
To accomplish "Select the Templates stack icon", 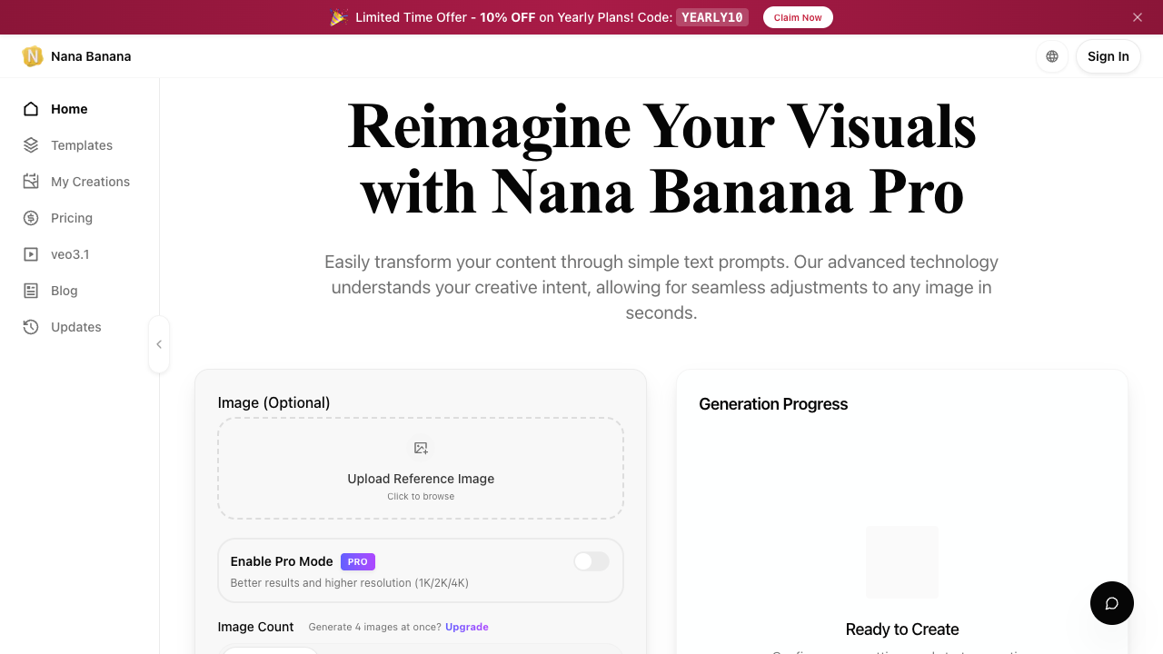I will [30, 144].
